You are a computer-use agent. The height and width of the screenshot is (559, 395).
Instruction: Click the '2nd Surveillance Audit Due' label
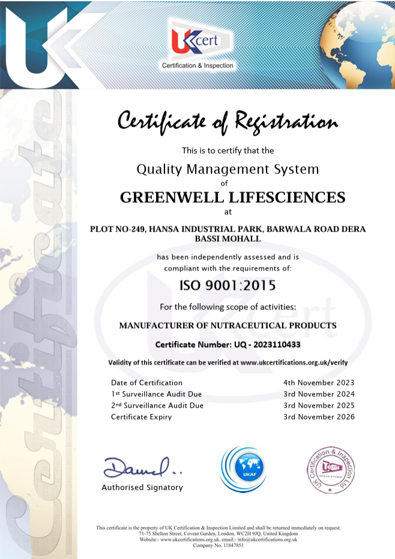pyautogui.click(x=157, y=405)
